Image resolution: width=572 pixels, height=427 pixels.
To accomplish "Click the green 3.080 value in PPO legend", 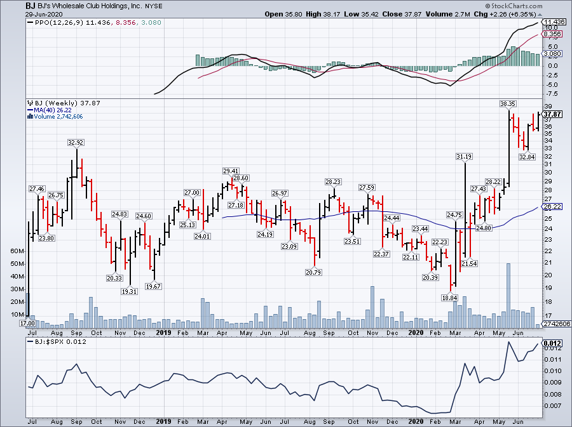I will (150, 23).
